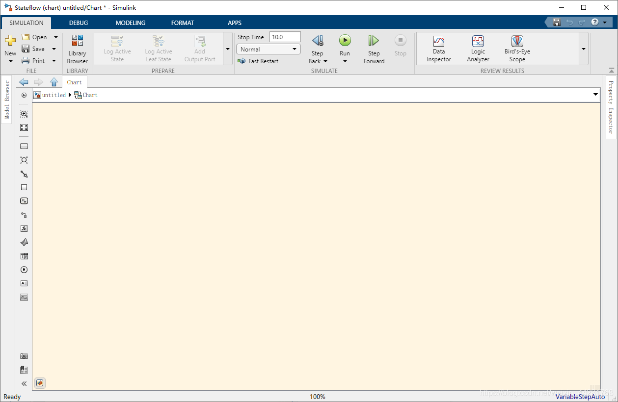Viewport: 618px width, 402px height.
Task: Select the Graphical Function fx tool
Action: (x=24, y=228)
